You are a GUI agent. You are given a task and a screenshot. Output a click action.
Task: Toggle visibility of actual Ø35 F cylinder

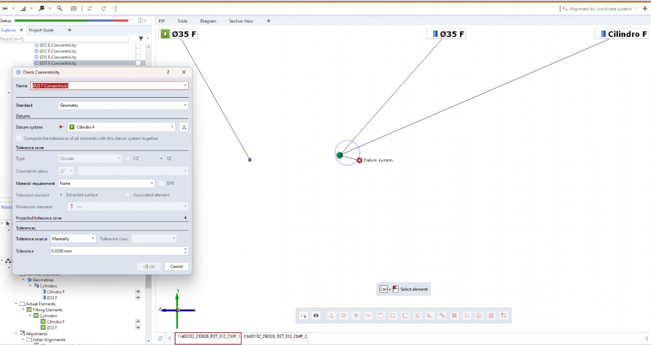(137, 328)
